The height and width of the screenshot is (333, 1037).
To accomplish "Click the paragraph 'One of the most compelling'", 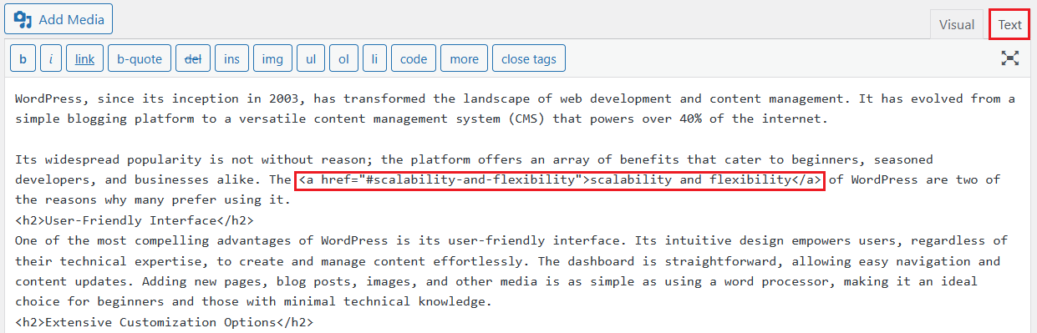I will point(511,271).
